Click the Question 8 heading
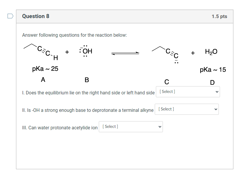 (x=36, y=16)
